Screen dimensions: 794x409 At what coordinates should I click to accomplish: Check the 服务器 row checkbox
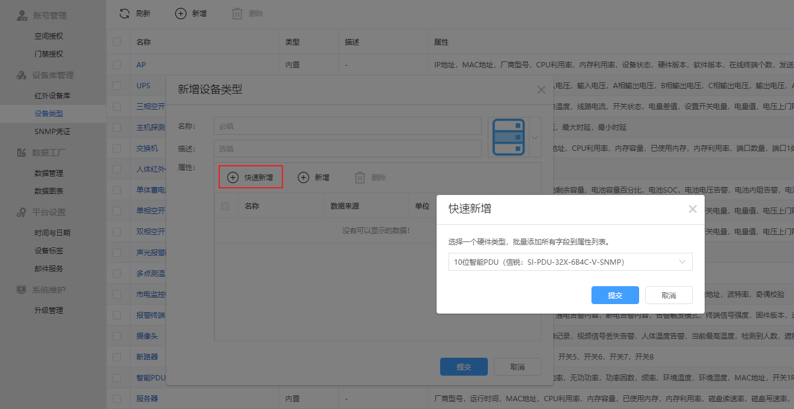coord(117,398)
